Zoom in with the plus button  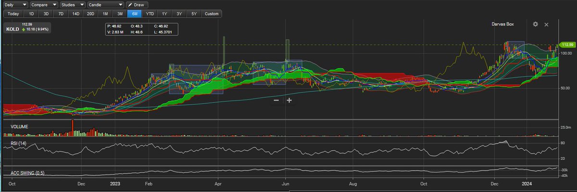point(289,100)
